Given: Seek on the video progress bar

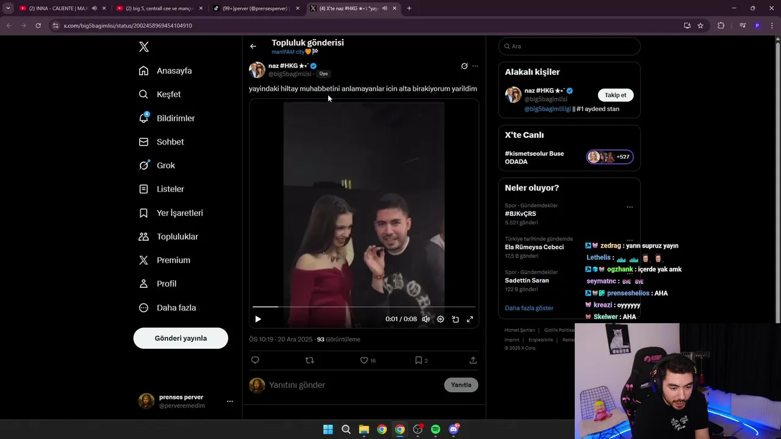Looking at the screenshot, I should coord(364,307).
